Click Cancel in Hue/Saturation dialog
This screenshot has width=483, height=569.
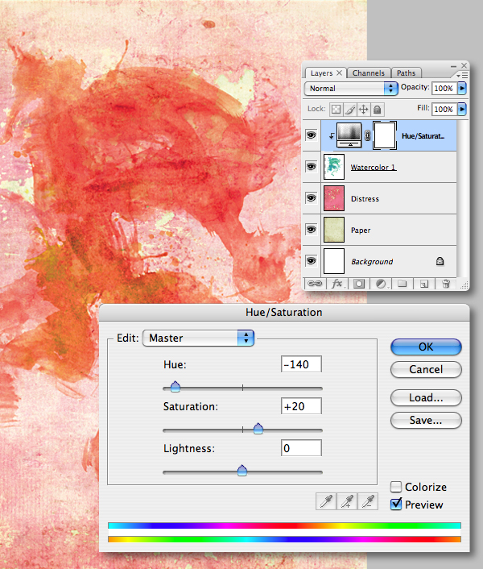tap(426, 369)
